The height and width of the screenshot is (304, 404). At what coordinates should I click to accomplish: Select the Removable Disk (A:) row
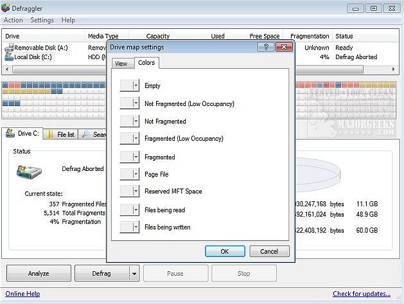coord(201,48)
